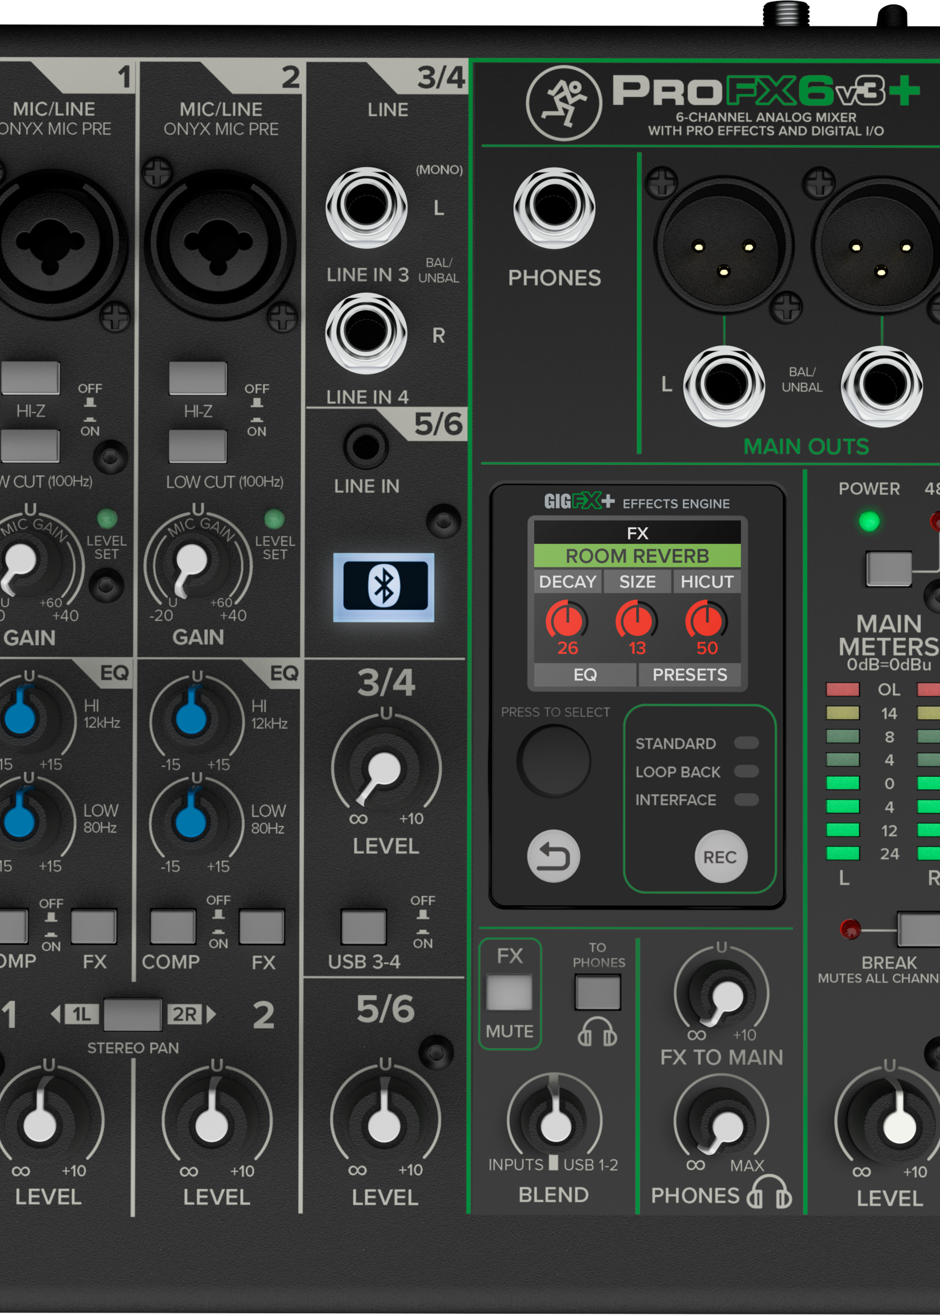
Task: Click the STANDARD mode indicator
Action: coord(745,742)
